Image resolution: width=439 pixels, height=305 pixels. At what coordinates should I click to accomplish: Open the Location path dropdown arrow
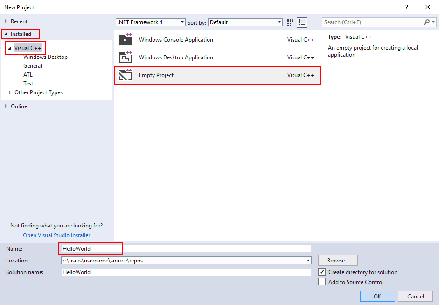tap(308, 260)
